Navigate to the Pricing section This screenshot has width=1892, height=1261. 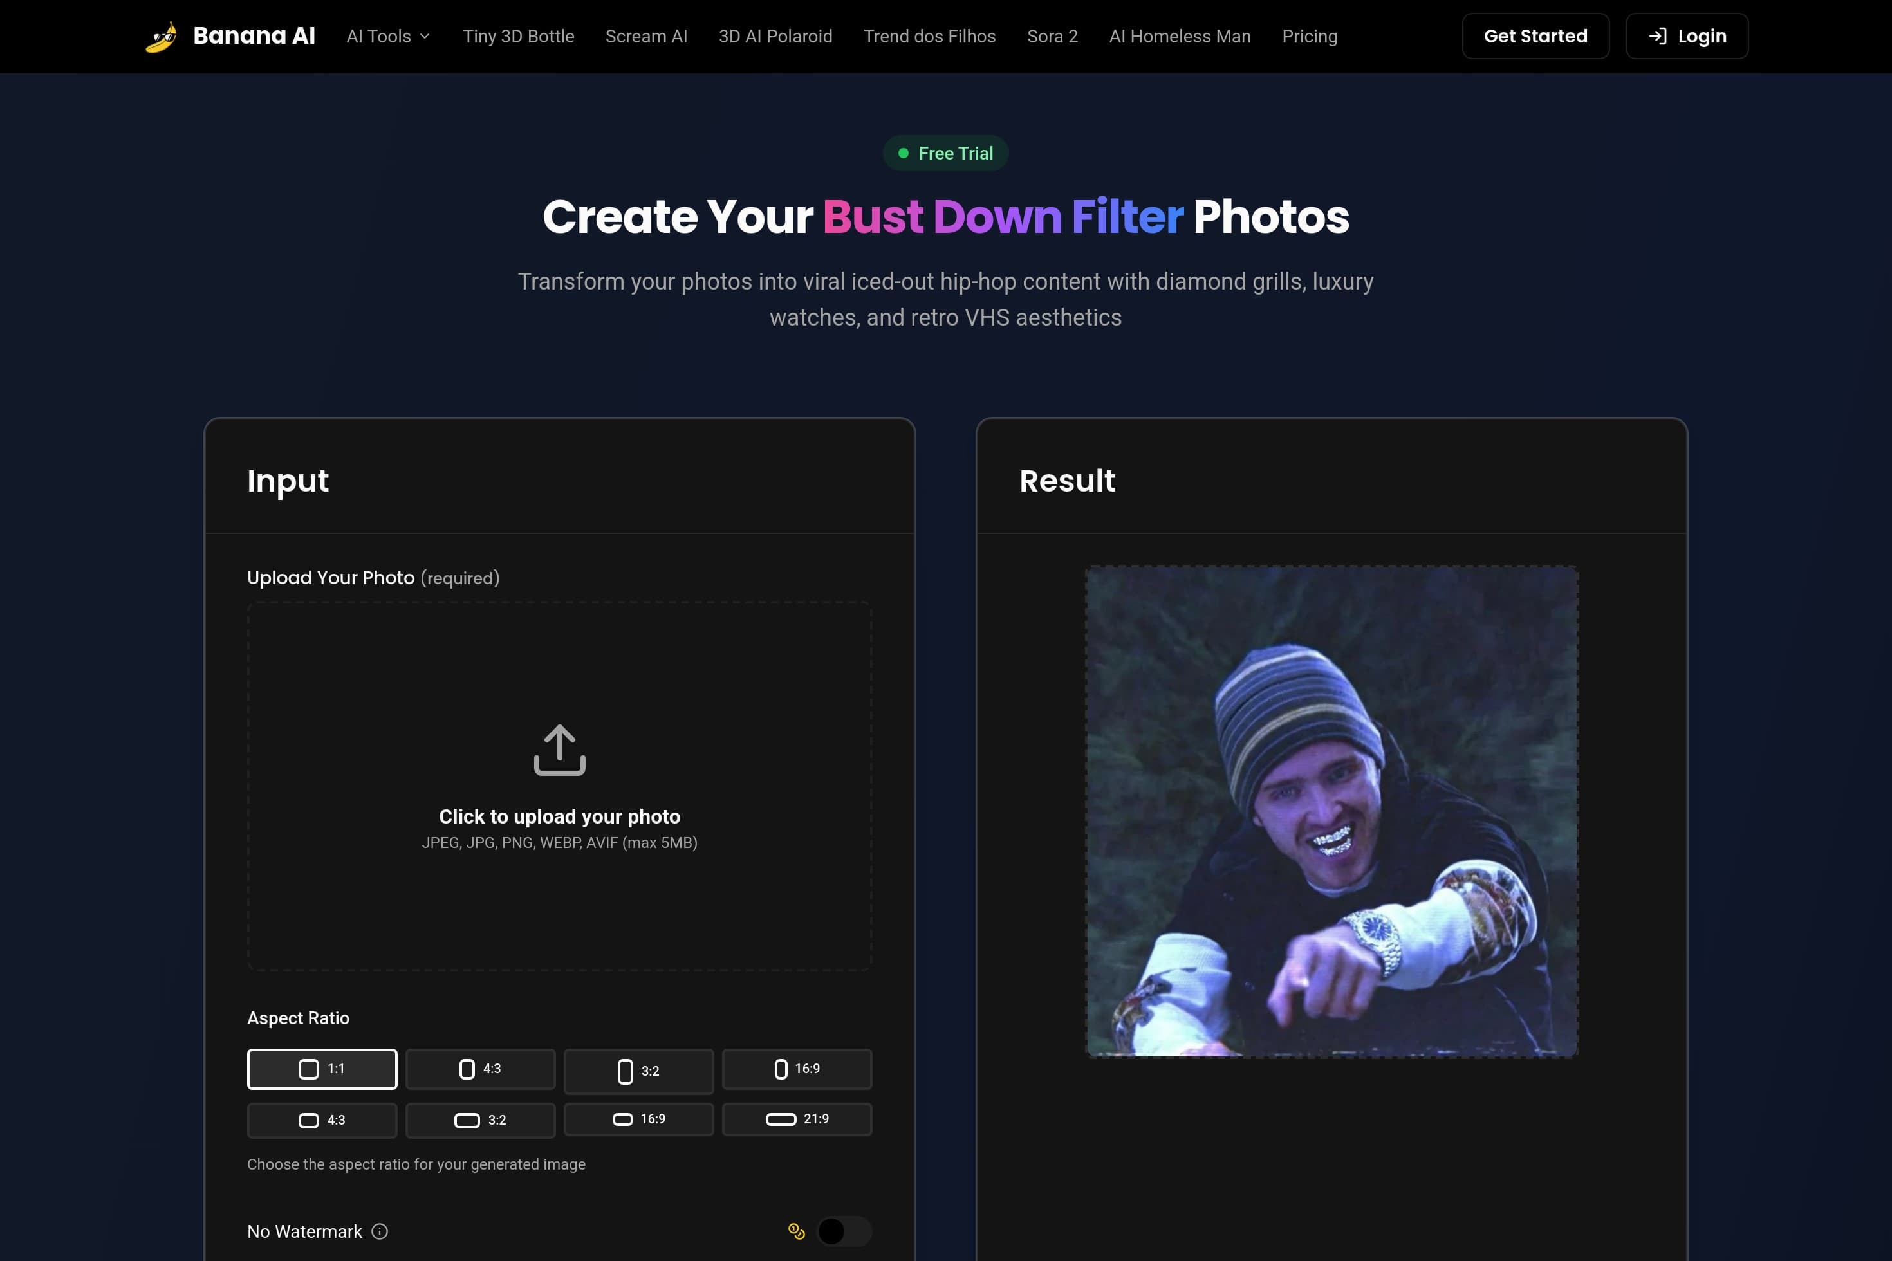[x=1310, y=35]
